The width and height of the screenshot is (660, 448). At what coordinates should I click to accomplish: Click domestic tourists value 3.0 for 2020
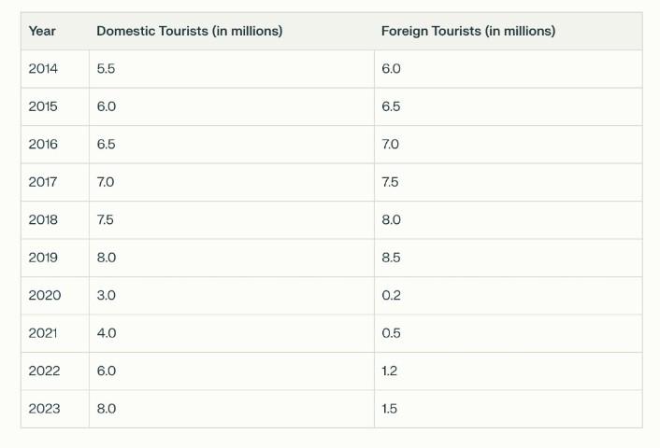click(106, 296)
